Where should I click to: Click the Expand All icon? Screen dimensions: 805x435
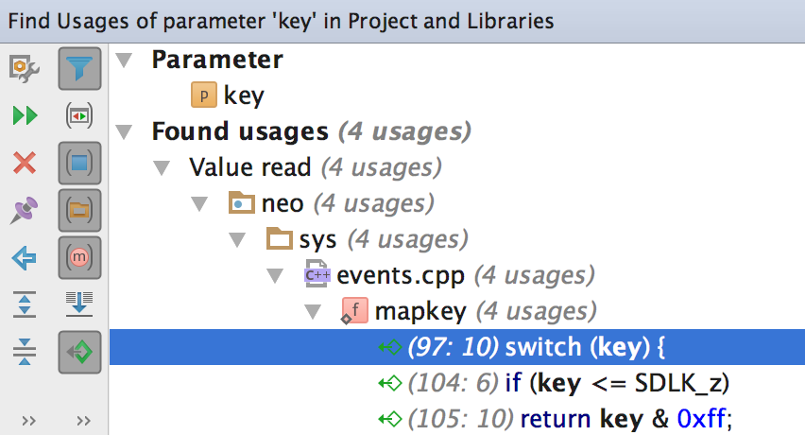pyautogui.click(x=25, y=304)
